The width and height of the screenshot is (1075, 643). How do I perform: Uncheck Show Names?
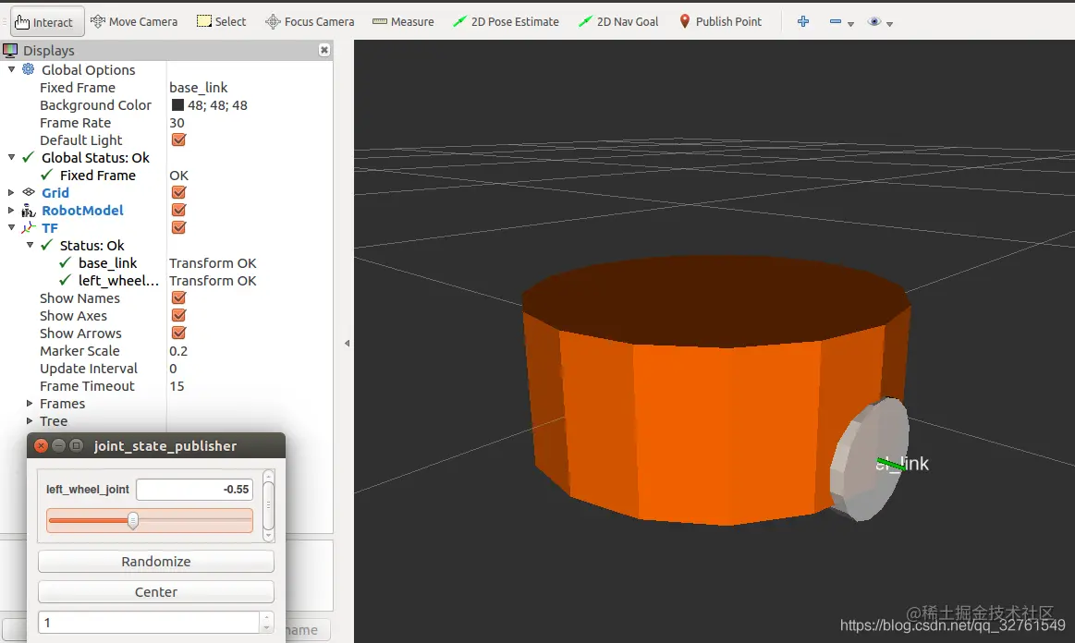(x=179, y=297)
